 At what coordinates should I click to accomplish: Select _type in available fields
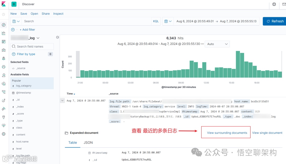[x=19, y=121]
